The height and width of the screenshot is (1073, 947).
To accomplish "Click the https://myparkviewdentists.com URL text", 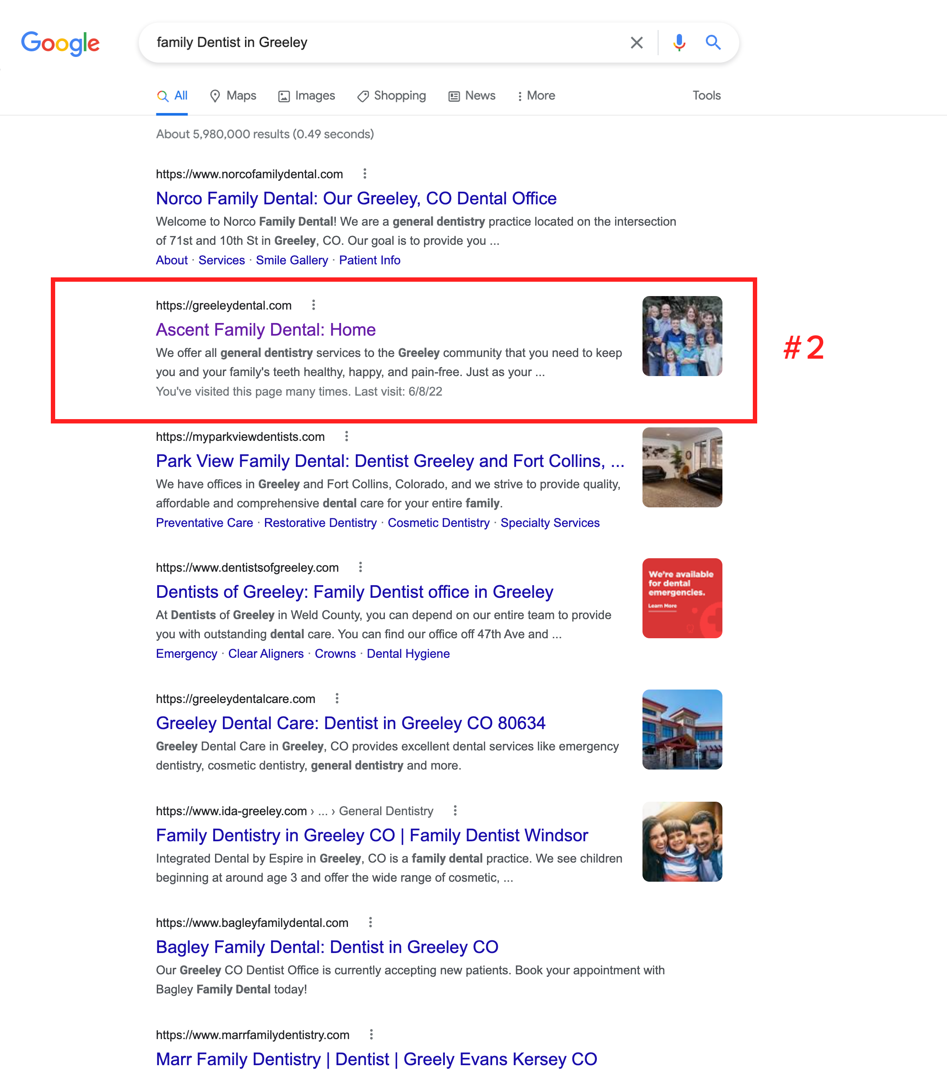I will tap(240, 437).
